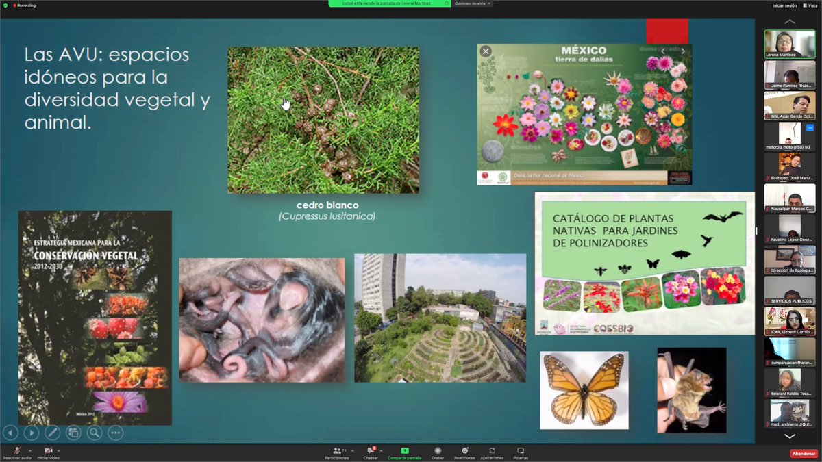Go to previous slide arrow in presentation controls
This screenshot has height=462, width=822.
click(10, 433)
